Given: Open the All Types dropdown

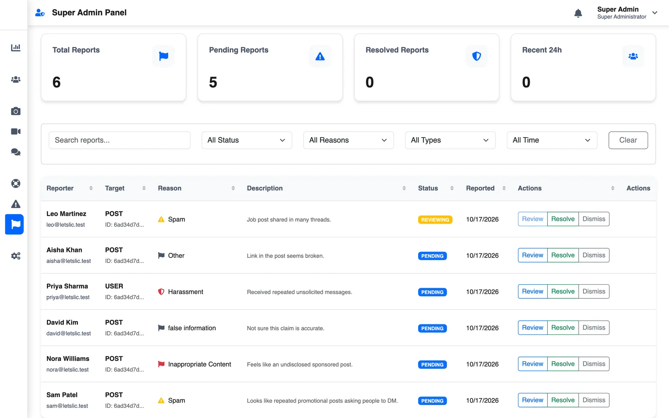Looking at the screenshot, I should coord(450,140).
